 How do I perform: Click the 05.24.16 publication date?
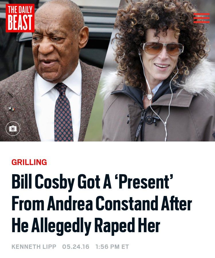pos(76,247)
